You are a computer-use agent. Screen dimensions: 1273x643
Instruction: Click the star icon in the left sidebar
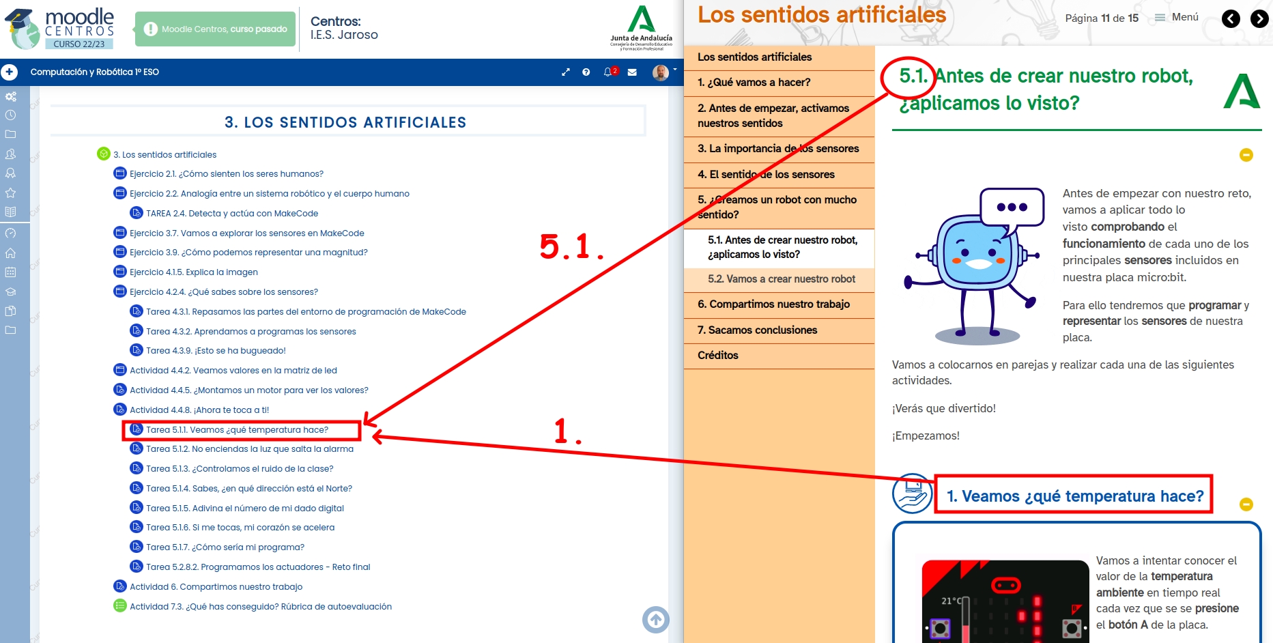(x=10, y=192)
